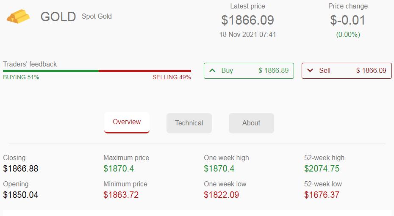Image resolution: width=394 pixels, height=216 pixels.
Task: Click the one week high $1870.4 value
Action: tap(219, 169)
